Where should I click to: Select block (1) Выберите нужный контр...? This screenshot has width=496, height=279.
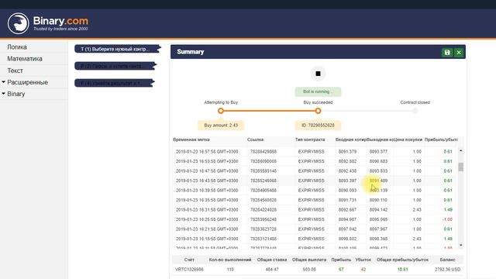pos(117,49)
